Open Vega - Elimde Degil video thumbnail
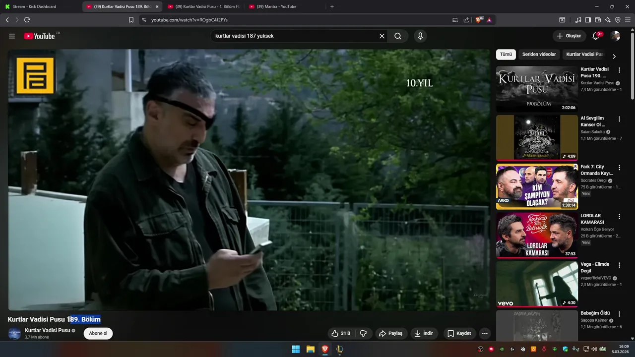The image size is (635, 357). click(537, 284)
